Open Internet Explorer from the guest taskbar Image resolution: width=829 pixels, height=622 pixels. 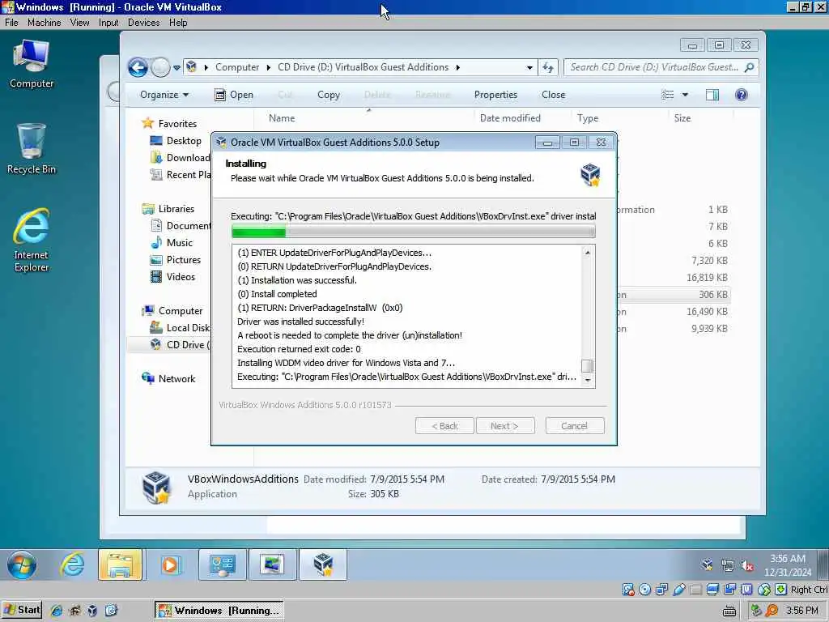click(x=72, y=564)
